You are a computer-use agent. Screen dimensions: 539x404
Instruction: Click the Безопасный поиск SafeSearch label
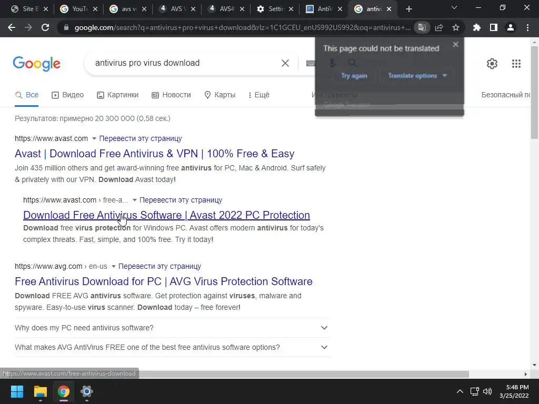(506, 95)
